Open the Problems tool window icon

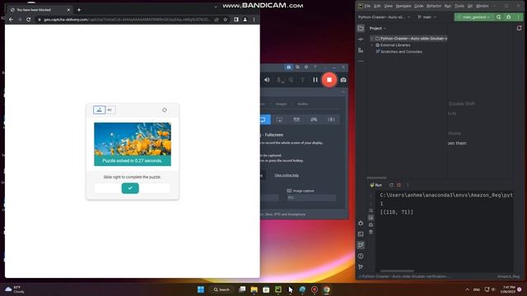pos(361,256)
